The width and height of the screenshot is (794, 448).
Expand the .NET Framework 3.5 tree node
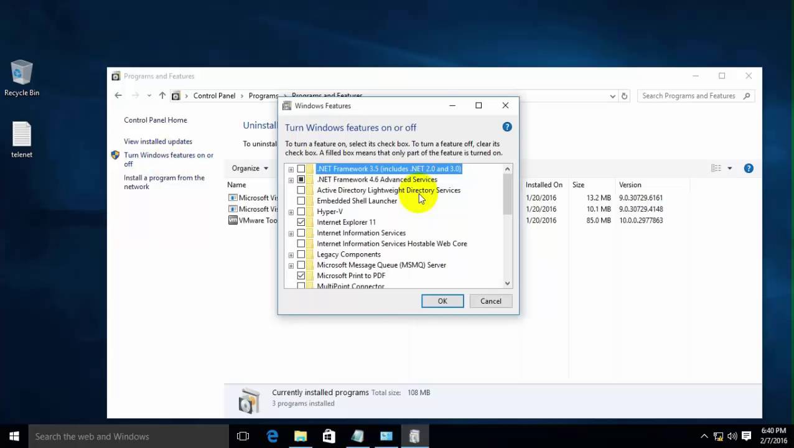pos(291,169)
